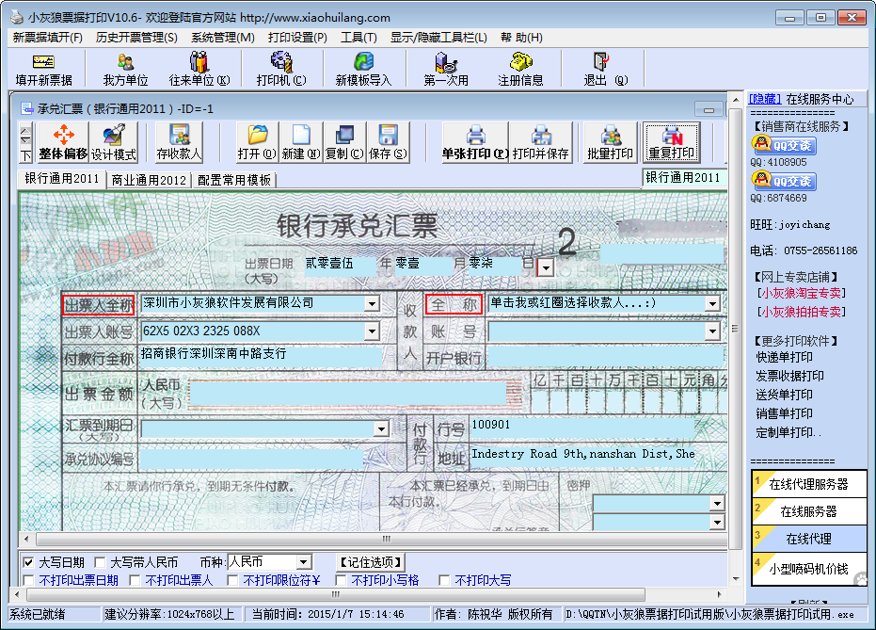876x630 pixels.
Task: Click the 记住选项 button
Action: 371,562
